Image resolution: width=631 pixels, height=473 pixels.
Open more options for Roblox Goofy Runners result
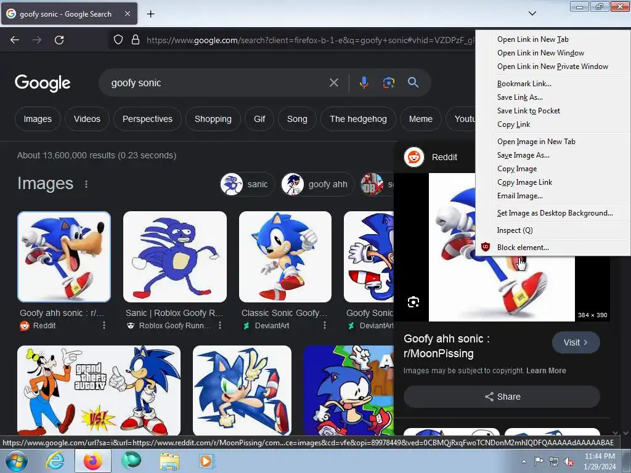pyautogui.click(x=220, y=325)
